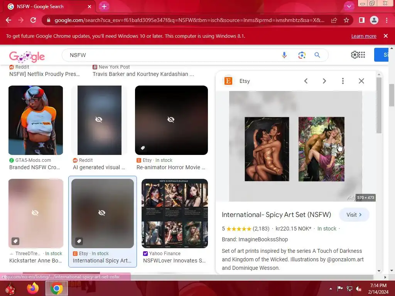The image size is (395, 296).
Task: Open AI generated visual ... result title
Action: (x=99, y=167)
